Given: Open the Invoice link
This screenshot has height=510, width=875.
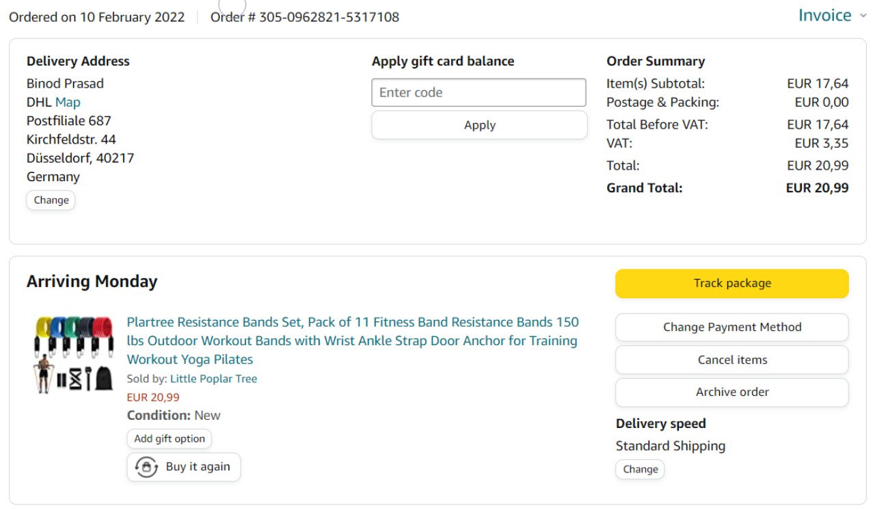Looking at the screenshot, I should click(x=824, y=16).
